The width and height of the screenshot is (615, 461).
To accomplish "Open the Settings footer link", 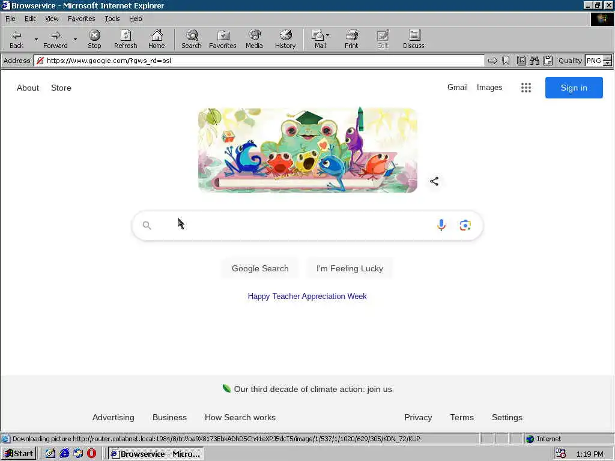I will point(507,417).
